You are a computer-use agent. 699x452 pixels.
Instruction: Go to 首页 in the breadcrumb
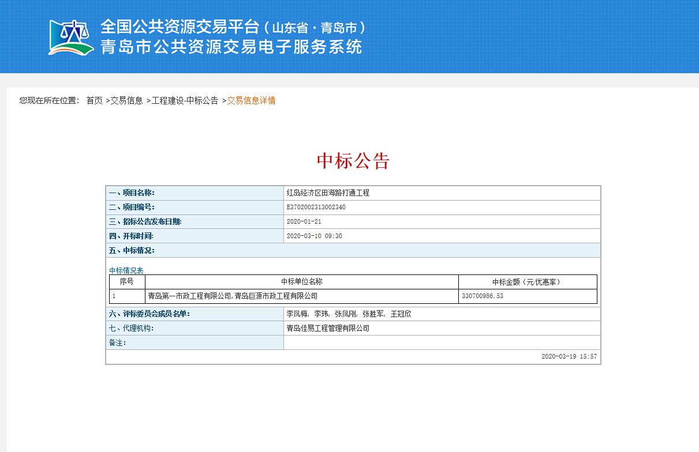pos(94,100)
